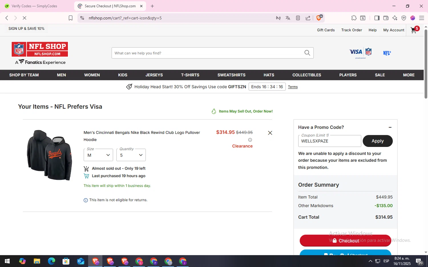
Task: Open the Terms link for GIFTSZN
Action: tap(293, 87)
